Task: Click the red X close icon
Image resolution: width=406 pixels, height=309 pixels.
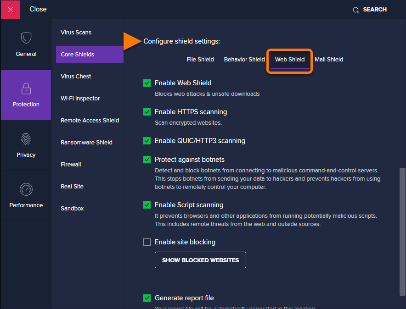Action: click(x=11, y=10)
